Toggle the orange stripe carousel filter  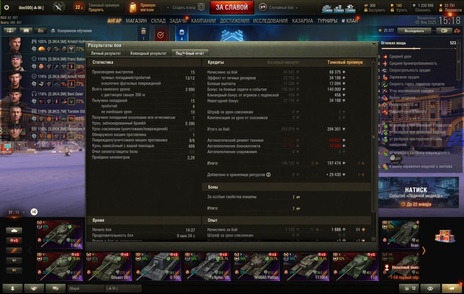(14, 250)
